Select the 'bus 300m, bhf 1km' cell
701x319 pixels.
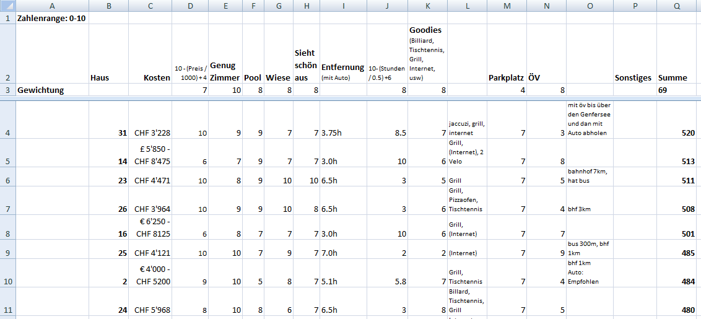pyautogui.click(x=590, y=248)
